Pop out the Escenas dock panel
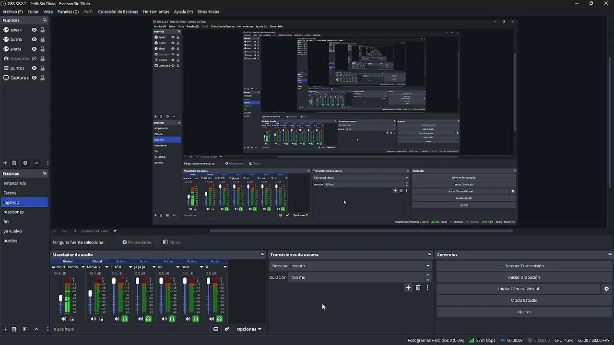This screenshot has height=345, width=614. tap(45, 173)
